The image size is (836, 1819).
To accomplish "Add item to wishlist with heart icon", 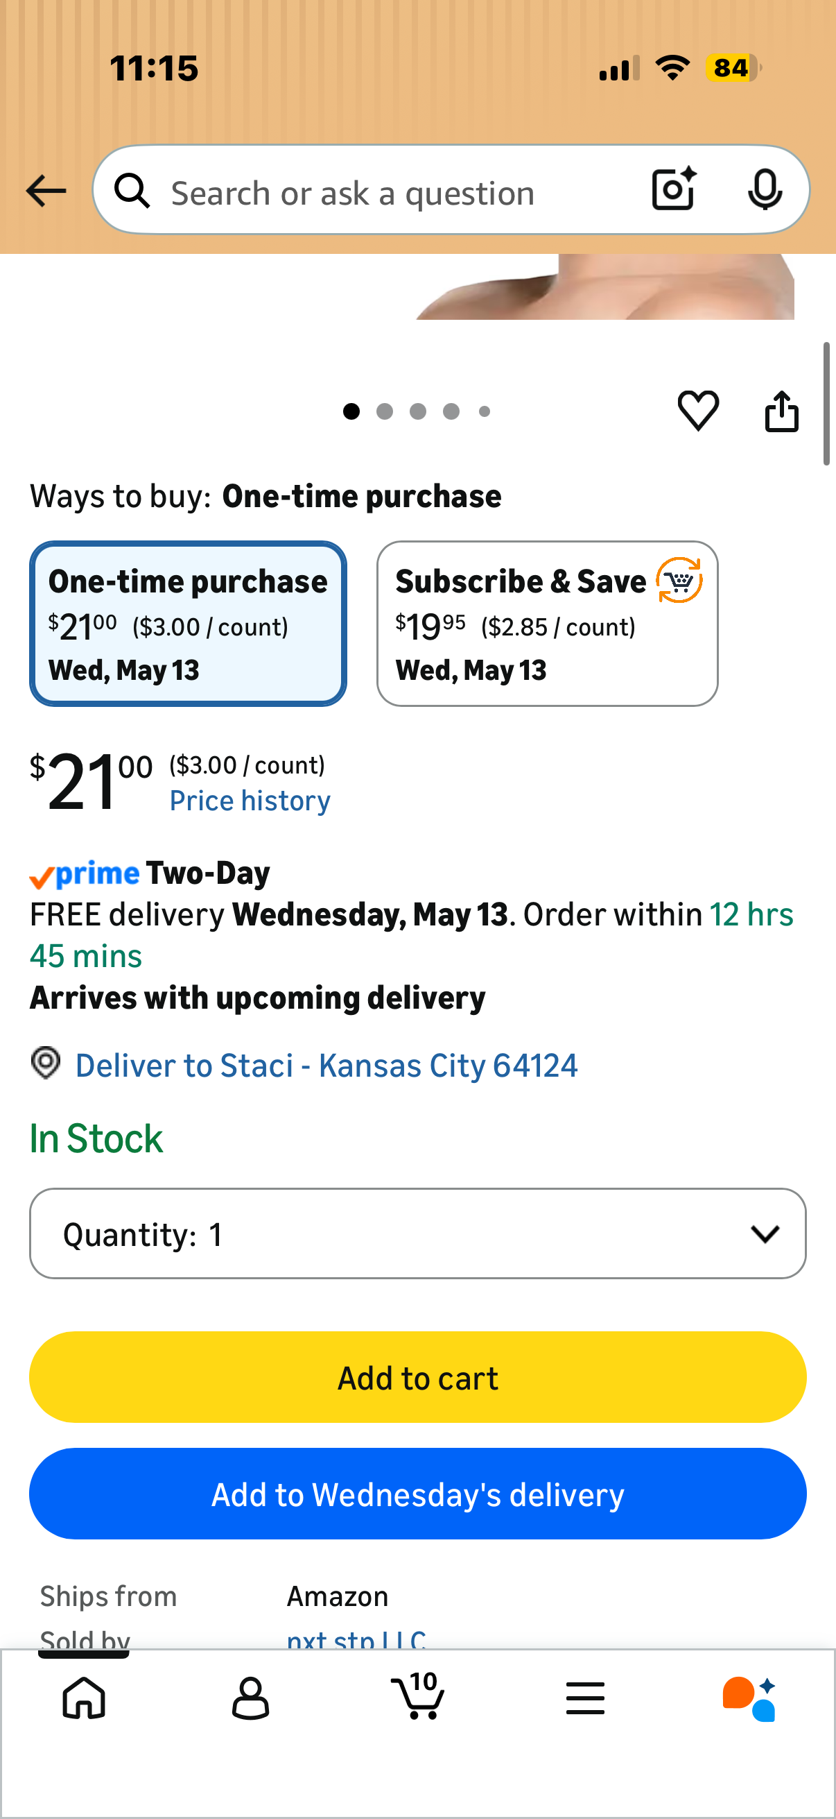I will [x=698, y=410].
